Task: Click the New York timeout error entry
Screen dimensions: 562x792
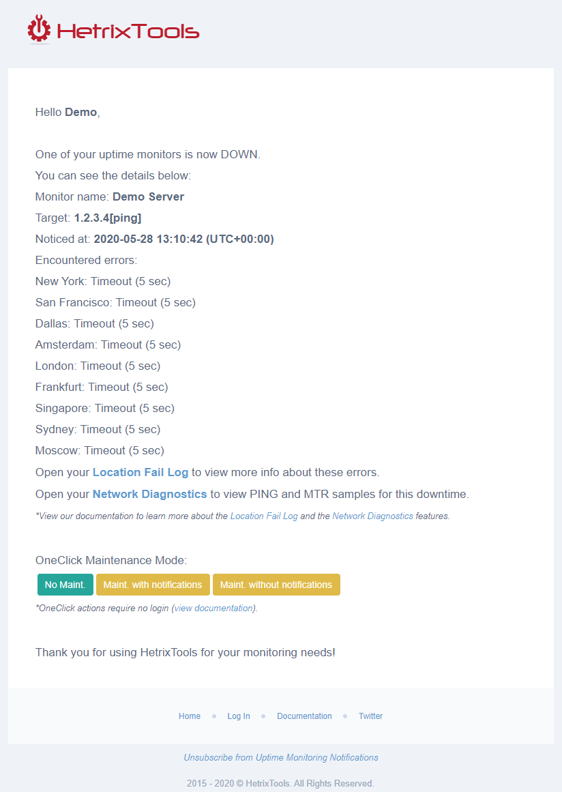Action: point(102,281)
